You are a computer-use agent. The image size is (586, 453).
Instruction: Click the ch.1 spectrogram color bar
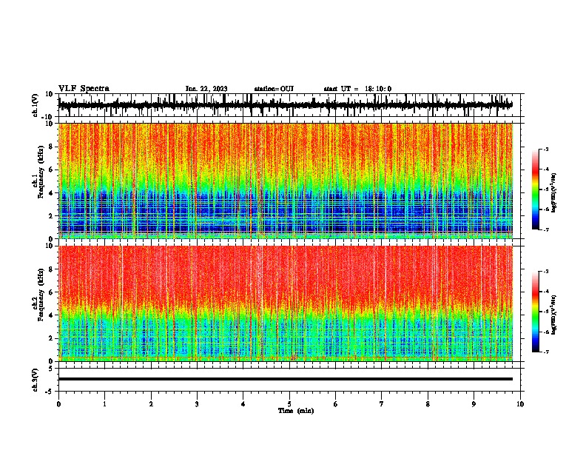coord(536,189)
